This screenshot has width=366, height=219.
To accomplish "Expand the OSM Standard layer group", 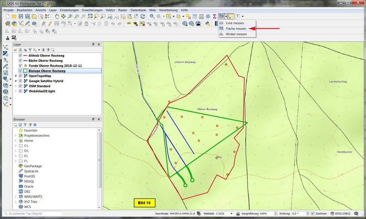I will pos(16,86).
